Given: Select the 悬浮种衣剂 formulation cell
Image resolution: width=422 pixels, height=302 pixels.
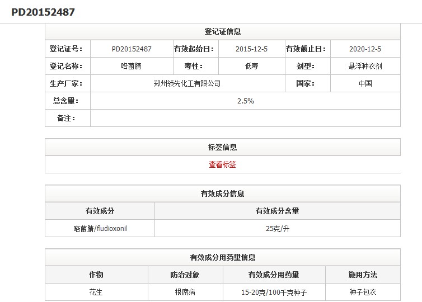Looking at the screenshot, I should (365, 66).
